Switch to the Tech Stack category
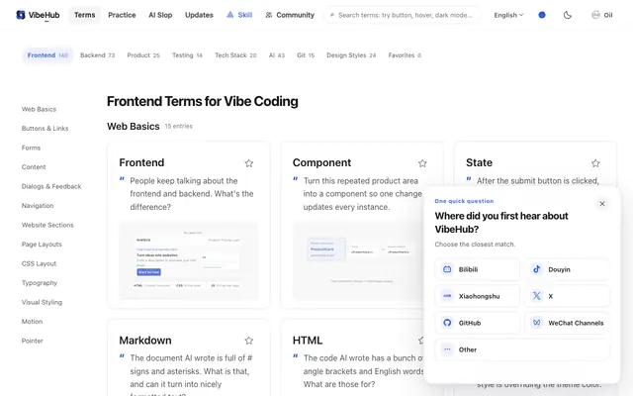The image size is (633, 396). [235, 55]
